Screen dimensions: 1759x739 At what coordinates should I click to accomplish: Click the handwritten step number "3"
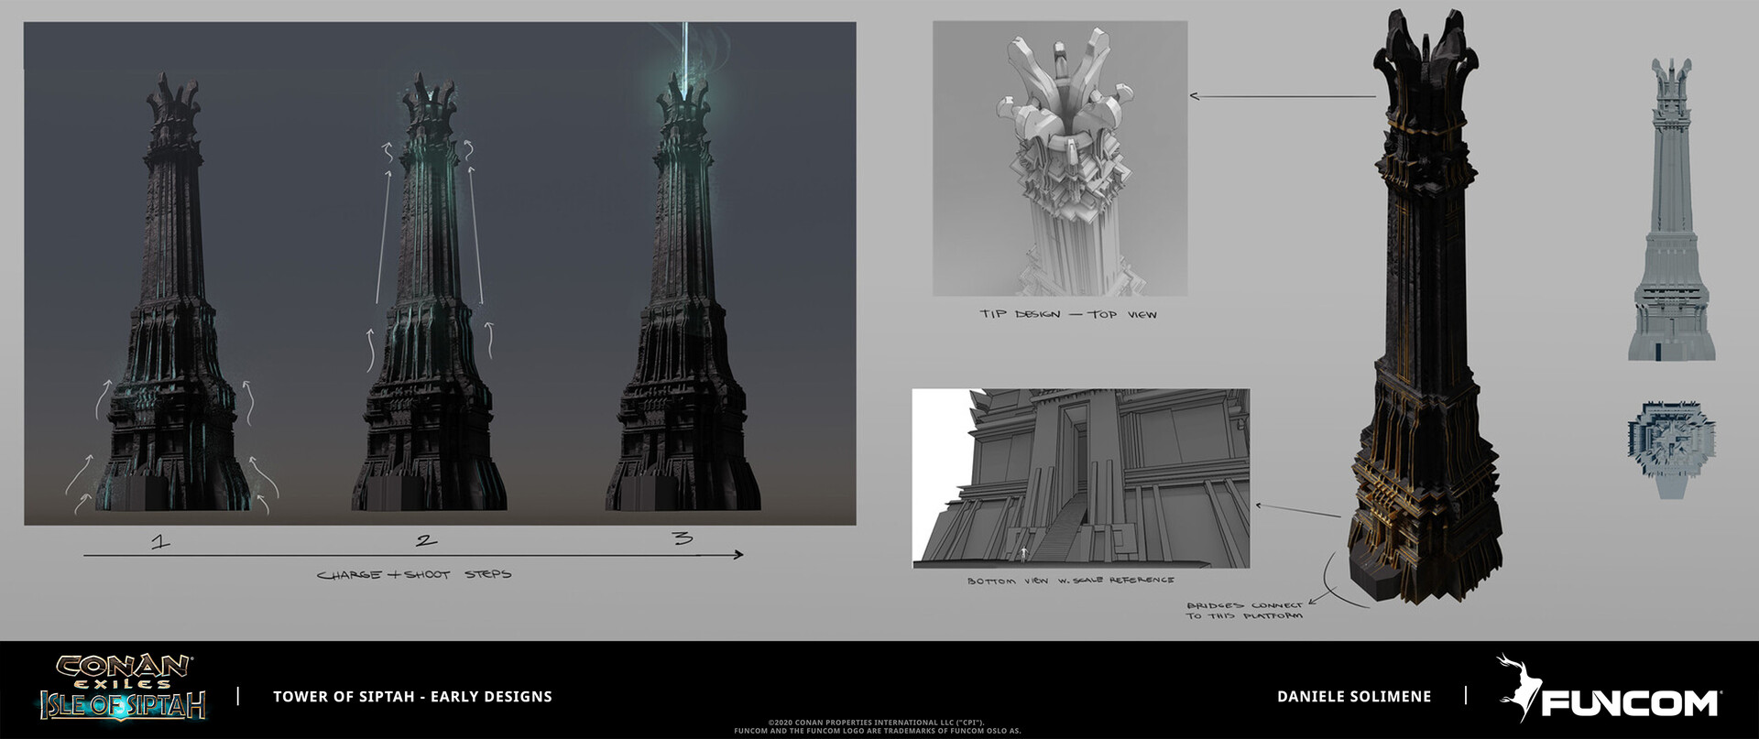click(x=683, y=538)
